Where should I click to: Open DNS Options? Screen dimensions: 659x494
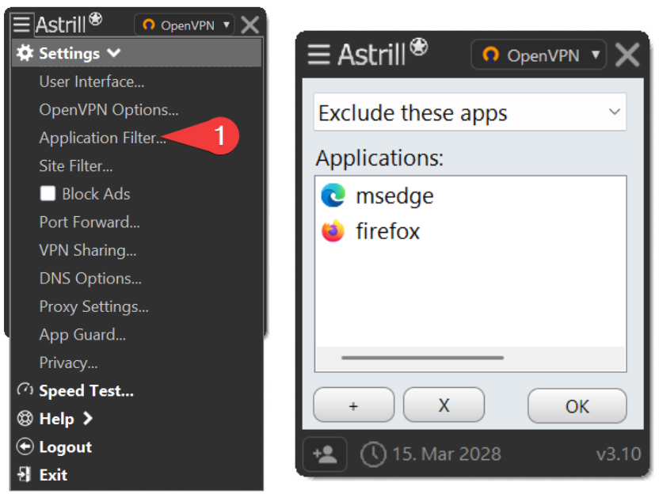90,279
